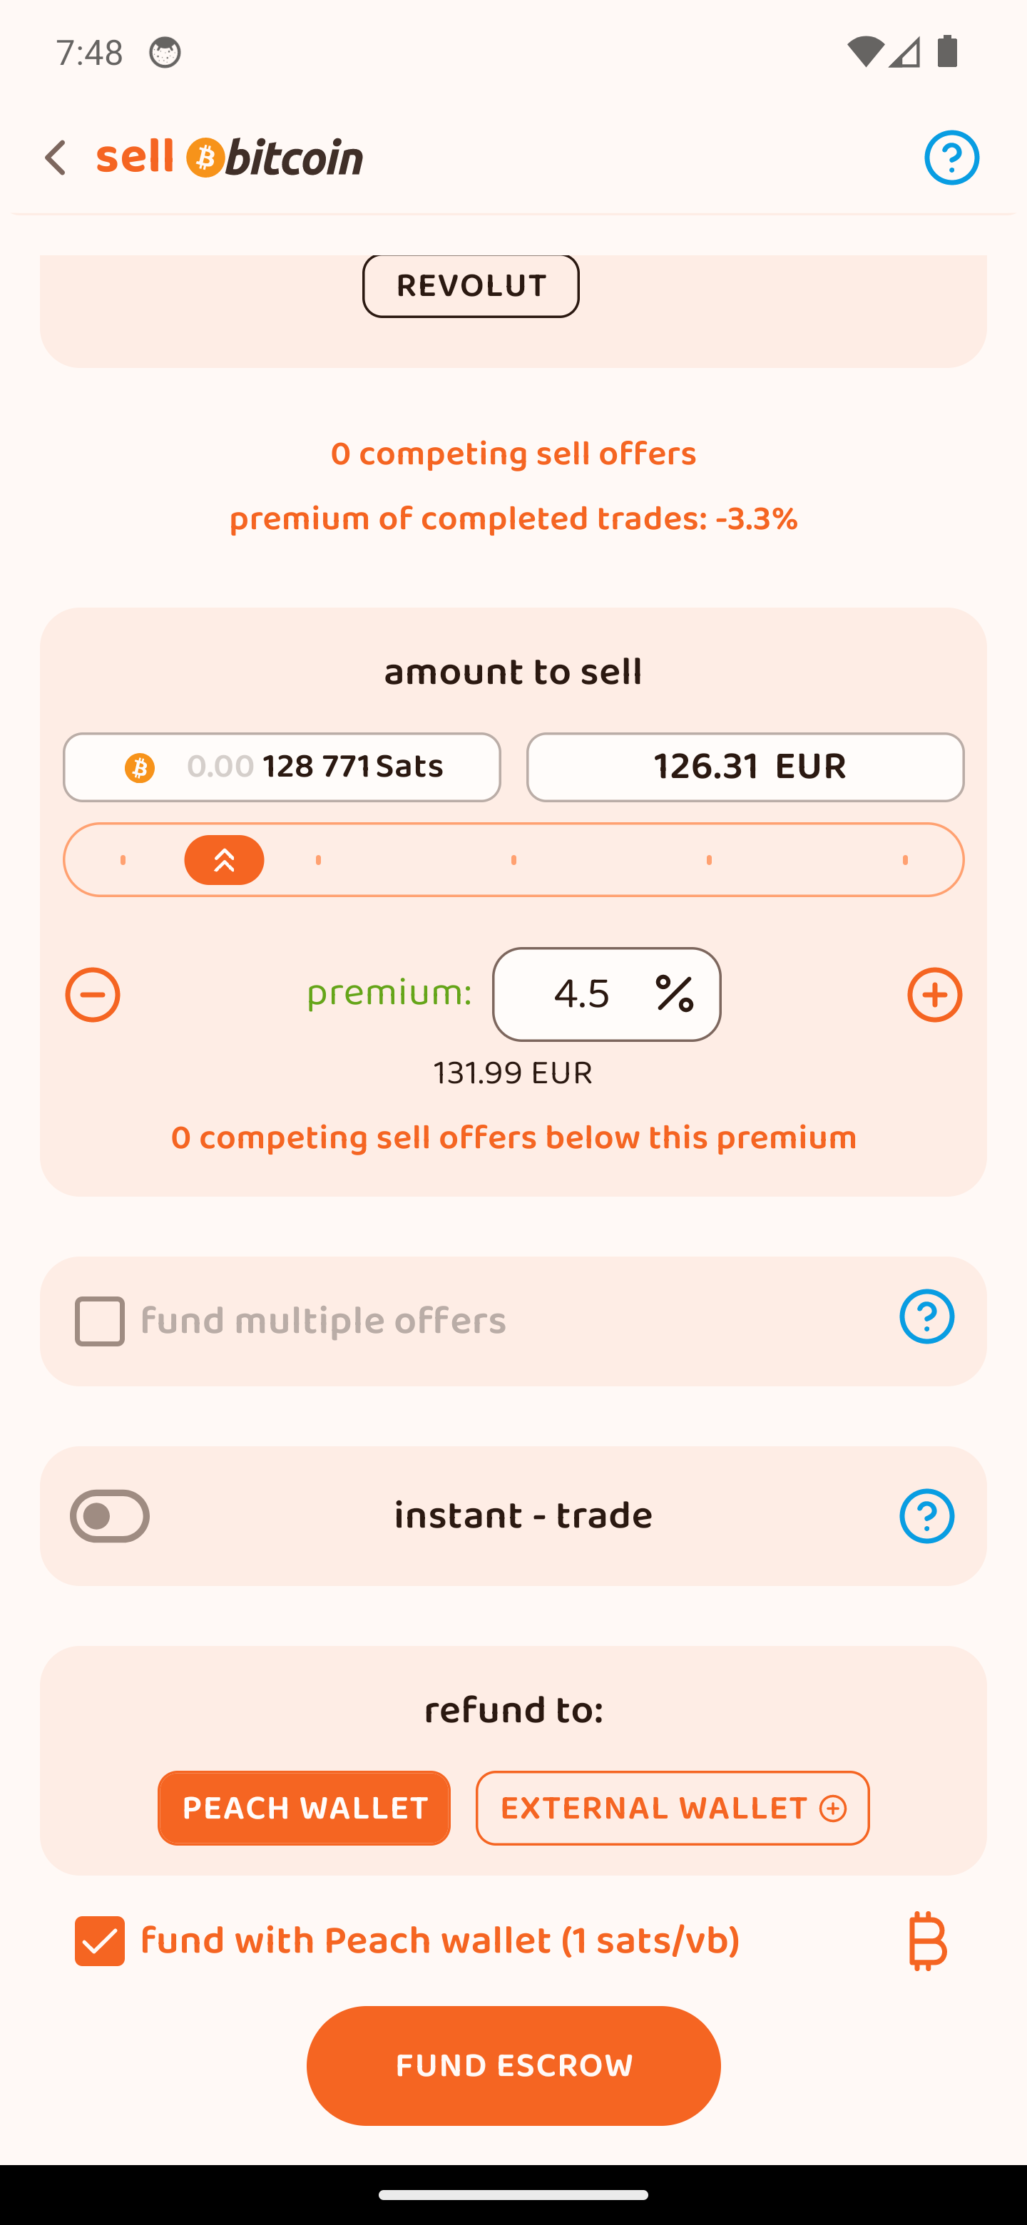
Task: Edit the premium percentage value 4.5
Action: 582,994
